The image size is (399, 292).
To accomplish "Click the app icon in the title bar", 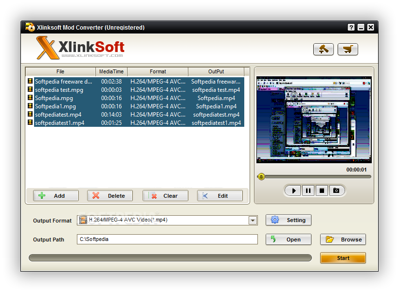I will 30,27.
